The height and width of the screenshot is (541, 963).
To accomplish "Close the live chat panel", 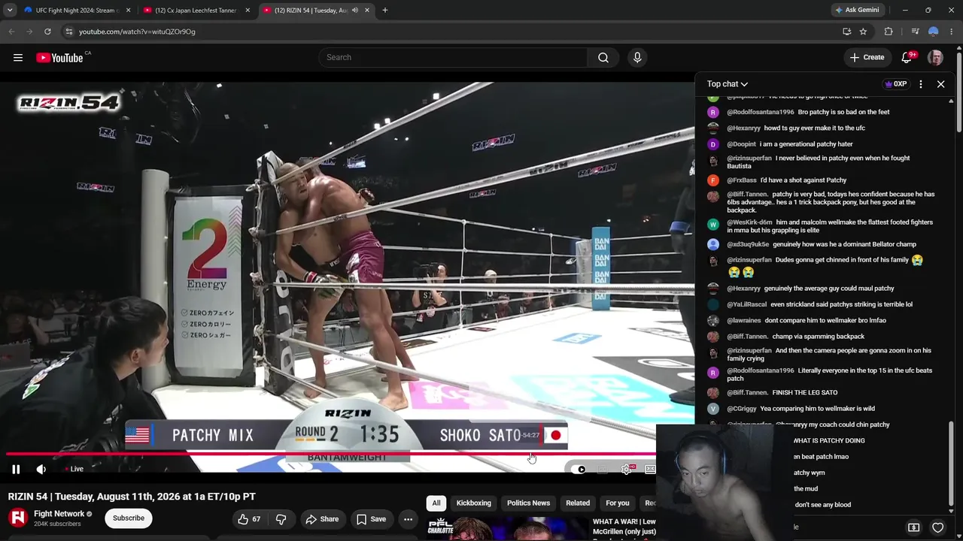I will 940,84.
